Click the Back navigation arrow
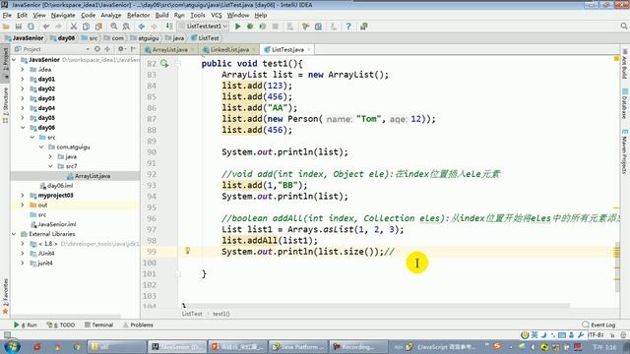This screenshot has height=354, width=630. pos(142,27)
